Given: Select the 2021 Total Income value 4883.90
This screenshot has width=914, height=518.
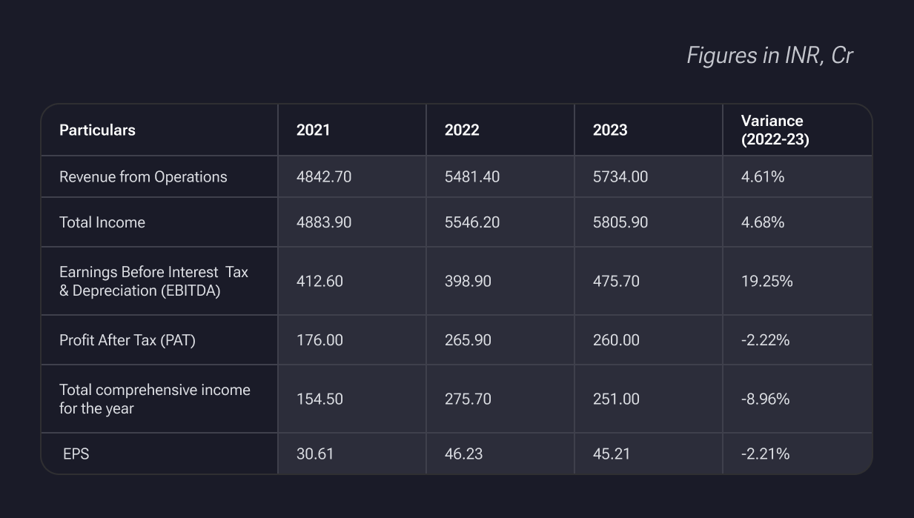Looking at the screenshot, I should tap(324, 222).
